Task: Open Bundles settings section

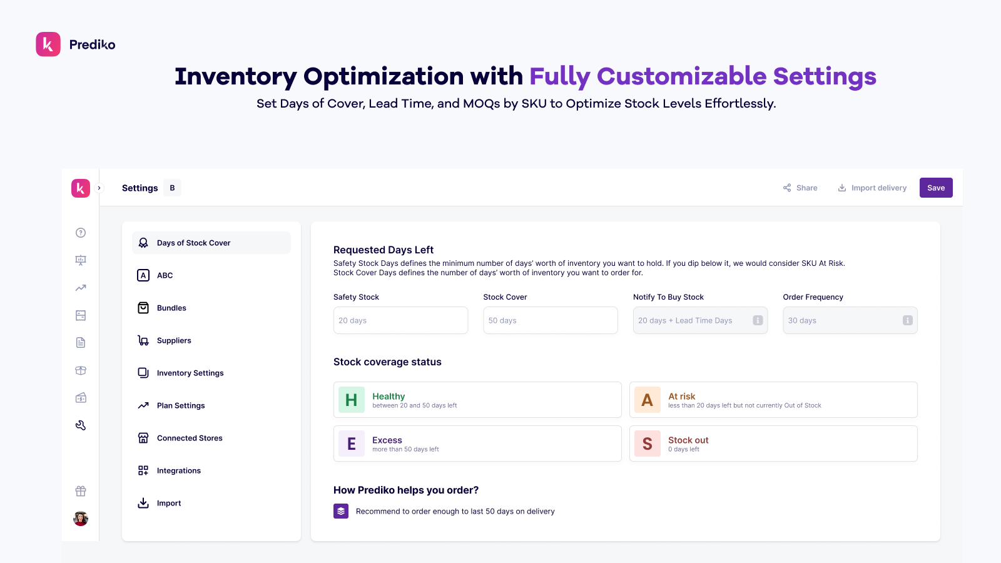Action: [x=211, y=308]
